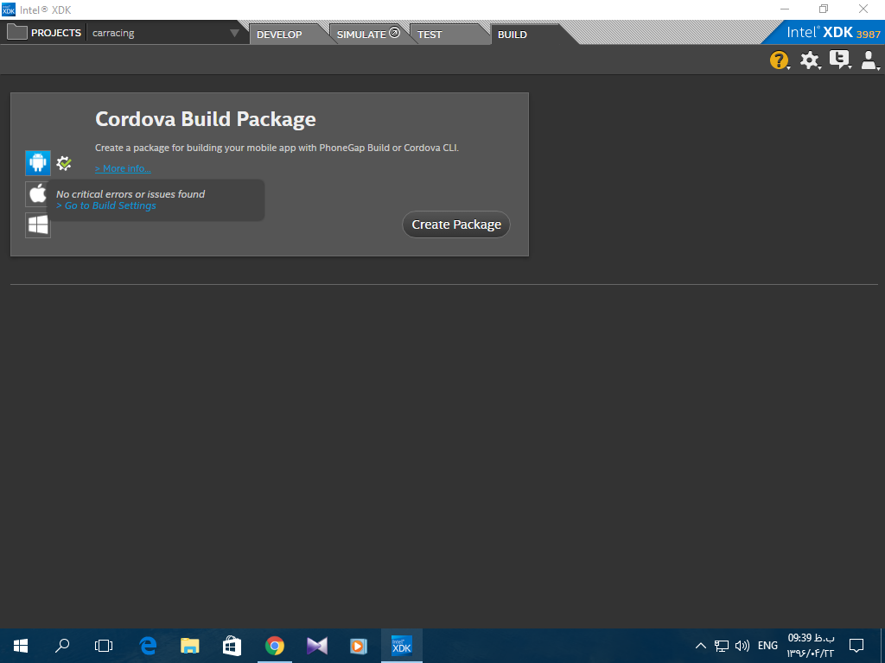Click the Create Package button

pyautogui.click(x=456, y=224)
